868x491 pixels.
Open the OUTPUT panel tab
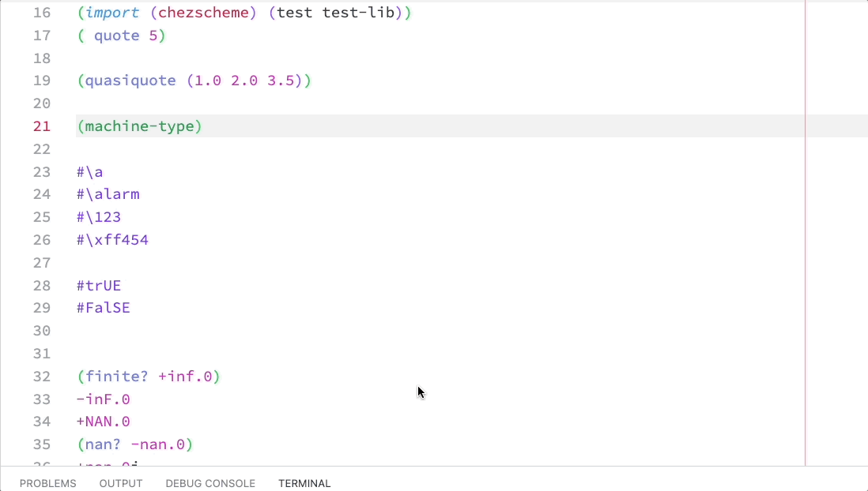120,483
